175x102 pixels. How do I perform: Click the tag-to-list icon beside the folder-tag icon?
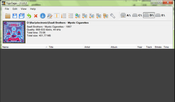coord(99,16)
